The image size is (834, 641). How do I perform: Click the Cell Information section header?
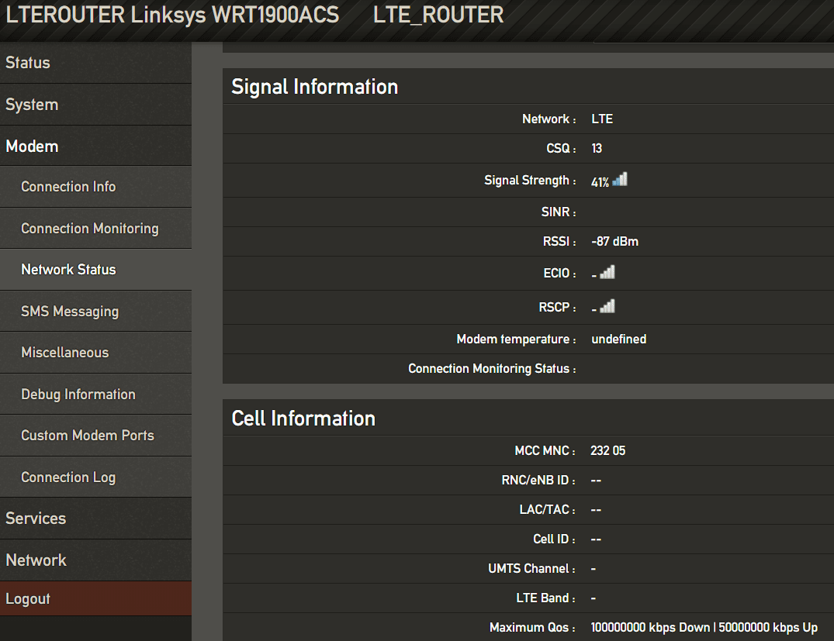point(304,418)
